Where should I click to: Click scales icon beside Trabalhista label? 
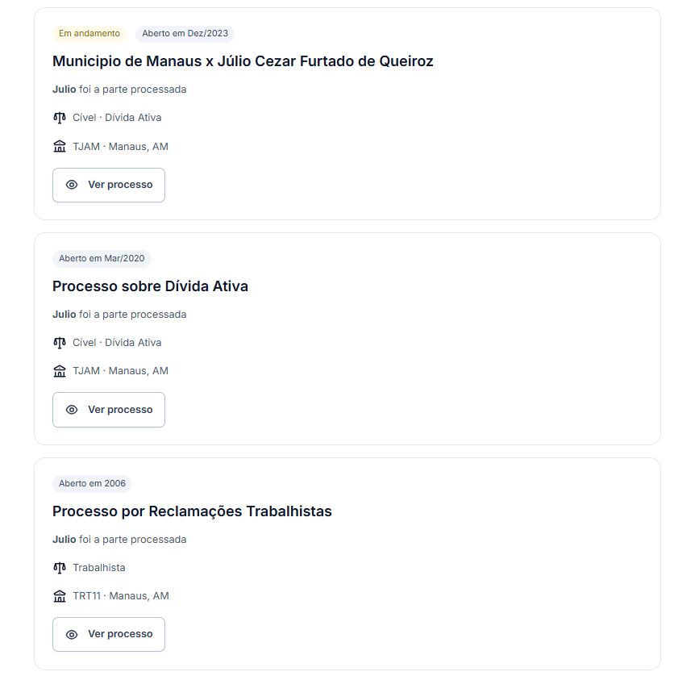[59, 567]
